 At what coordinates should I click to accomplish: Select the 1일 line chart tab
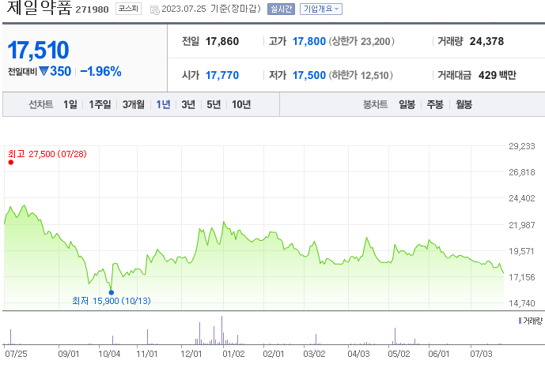pyautogui.click(x=70, y=104)
